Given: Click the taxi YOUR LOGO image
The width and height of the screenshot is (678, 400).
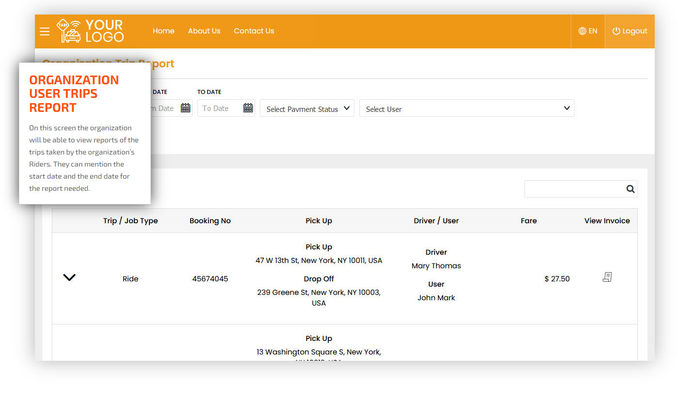Looking at the screenshot, I should [90, 31].
